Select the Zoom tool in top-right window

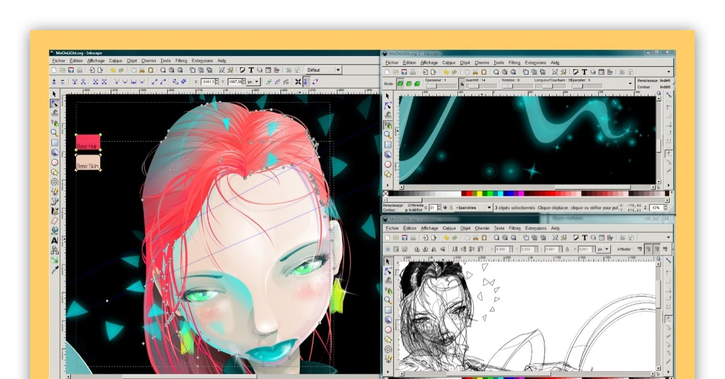tap(388, 135)
